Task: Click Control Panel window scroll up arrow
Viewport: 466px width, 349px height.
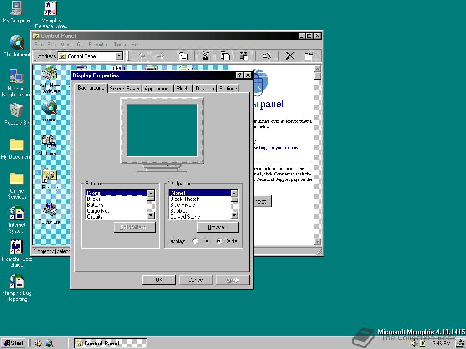Action: coord(317,69)
